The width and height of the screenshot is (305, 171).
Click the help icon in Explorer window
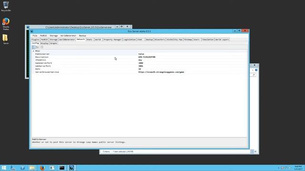pos(256,70)
